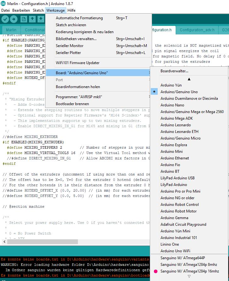
Task: Open the Sketch menu
Action: pos(38,10)
